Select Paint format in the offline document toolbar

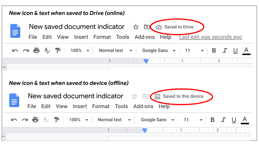pos(57,120)
